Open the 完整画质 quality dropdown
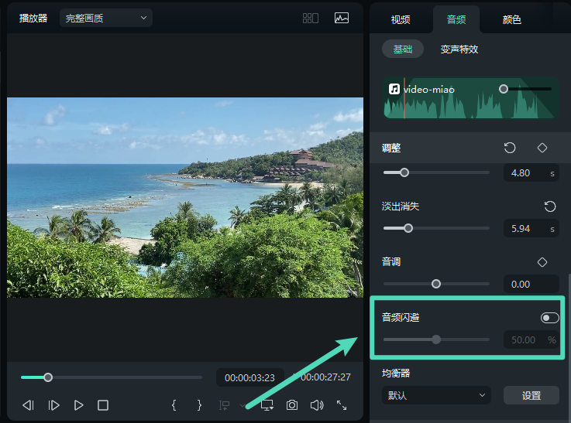The width and height of the screenshot is (571, 423). tap(106, 18)
